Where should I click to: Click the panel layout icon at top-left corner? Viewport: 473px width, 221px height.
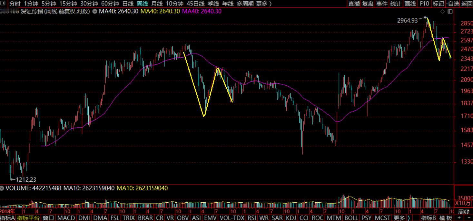coord(3,4)
